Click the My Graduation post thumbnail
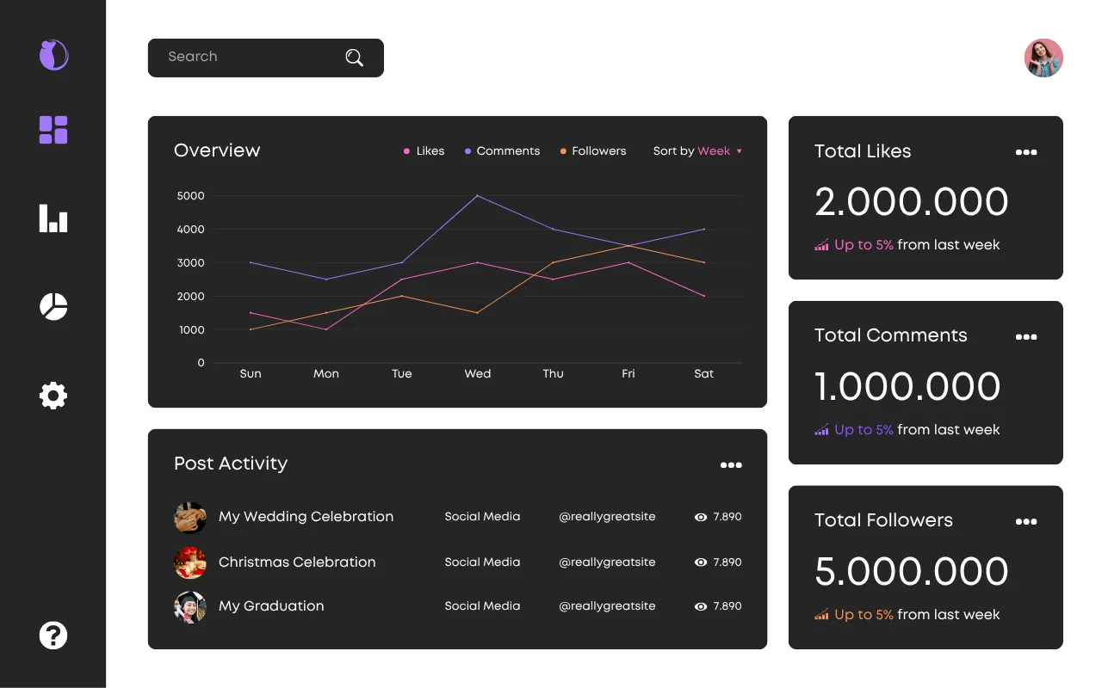This screenshot has width=1102, height=688. click(190, 607)
